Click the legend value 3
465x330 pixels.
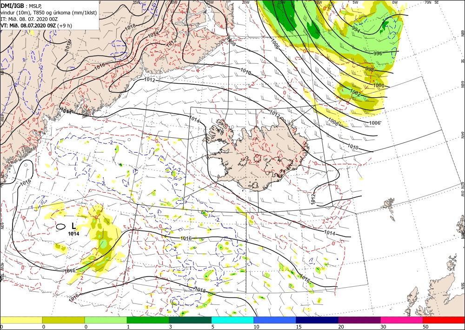point(170,327)
